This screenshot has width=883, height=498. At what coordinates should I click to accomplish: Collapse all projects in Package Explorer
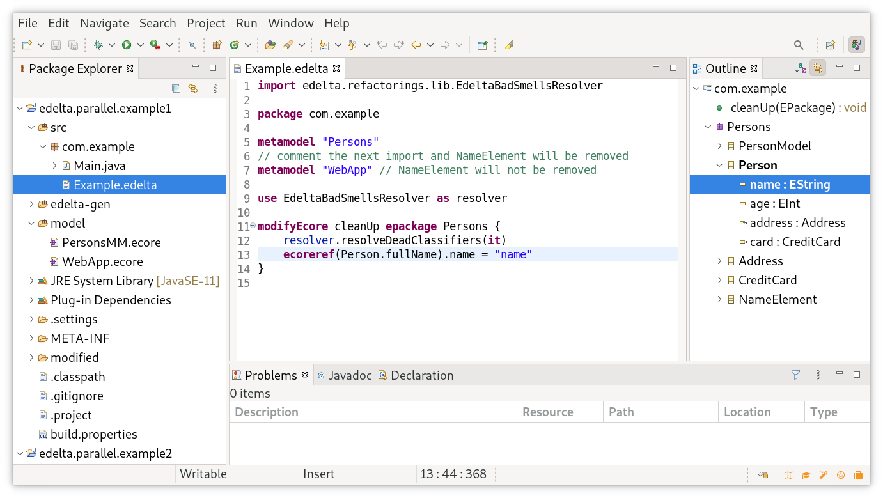coord(176,89)
